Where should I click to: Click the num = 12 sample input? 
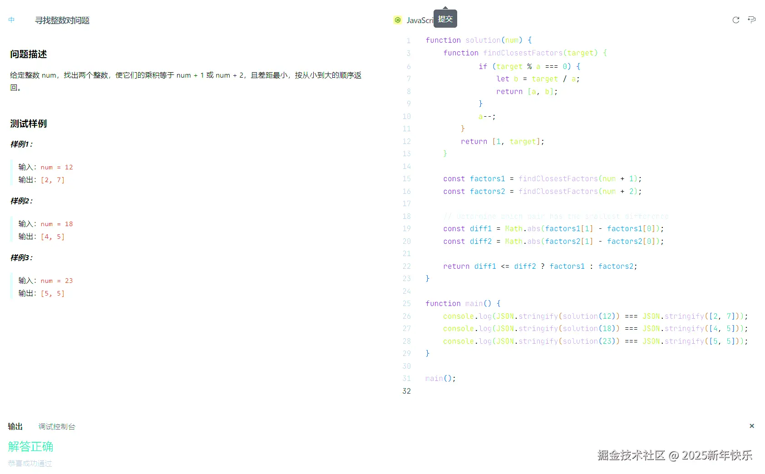57,167
